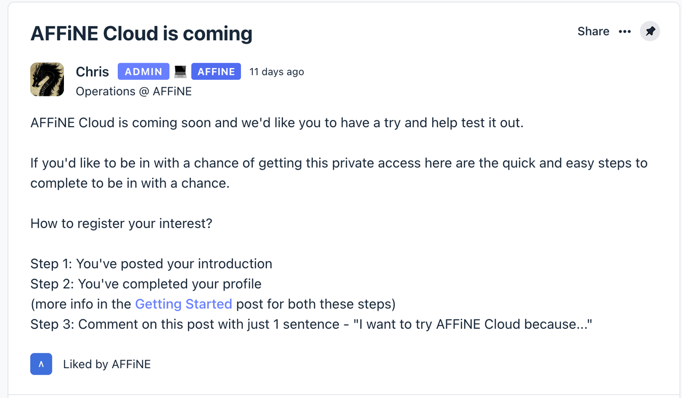Click the laptop emoji beside ADMIN badge
Image resolution: width=682 pixels, height=398 pixels.
[x=180, y=71]
